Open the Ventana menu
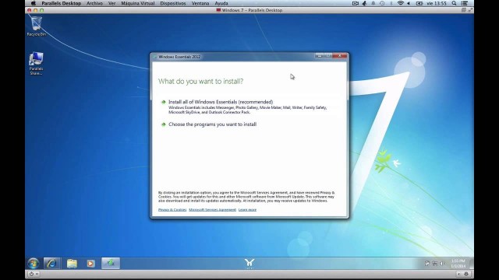 200,3
